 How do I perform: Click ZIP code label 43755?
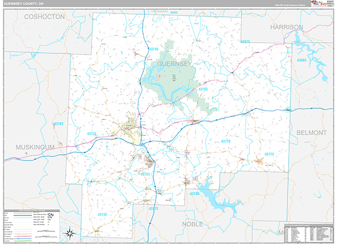pyautogui.click(x=203, y=89)
